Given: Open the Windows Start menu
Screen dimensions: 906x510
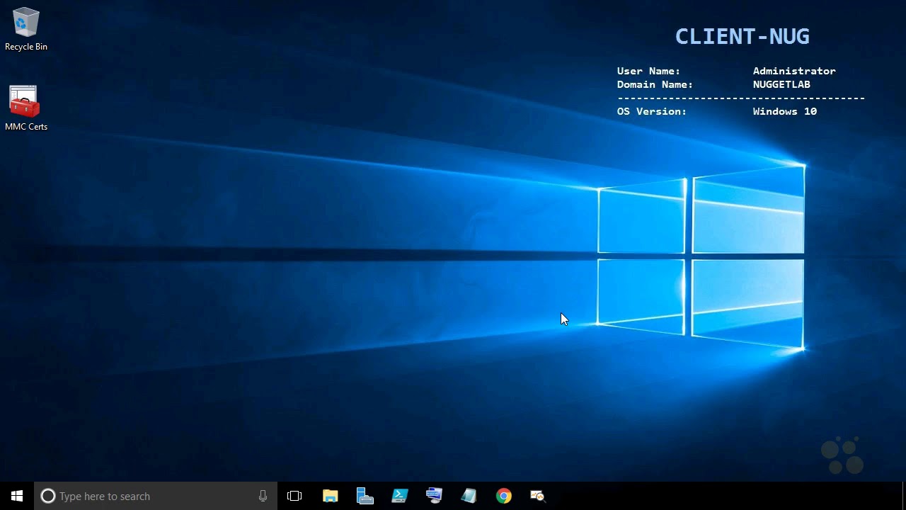Looking at the screenshot, I should 17,496.
